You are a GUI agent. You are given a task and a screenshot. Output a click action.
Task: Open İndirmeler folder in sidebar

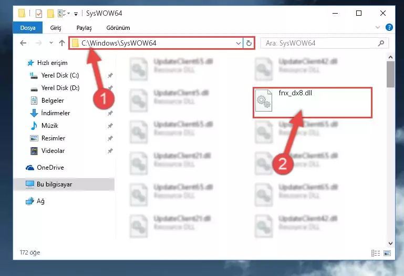tap(50, 113)
